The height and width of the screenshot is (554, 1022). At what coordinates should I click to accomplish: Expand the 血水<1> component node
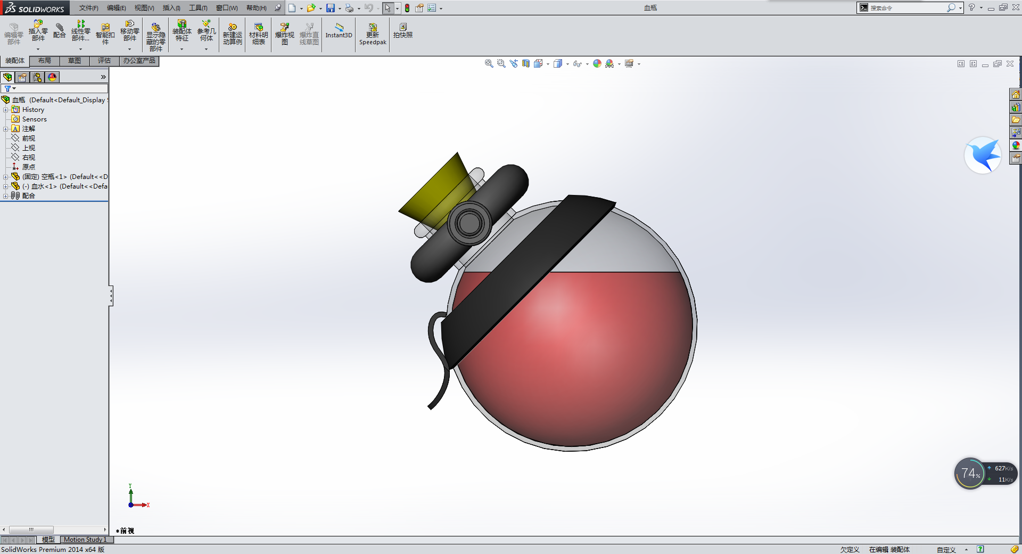tap(5, 186)
